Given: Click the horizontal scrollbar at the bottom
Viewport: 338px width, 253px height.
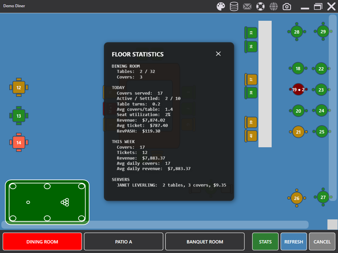Looking at the screenshot, I should coord(155,225).
